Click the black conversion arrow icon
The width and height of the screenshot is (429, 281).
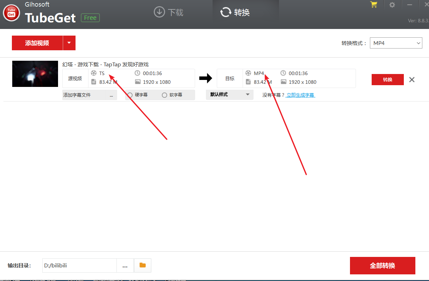point(206,79)
